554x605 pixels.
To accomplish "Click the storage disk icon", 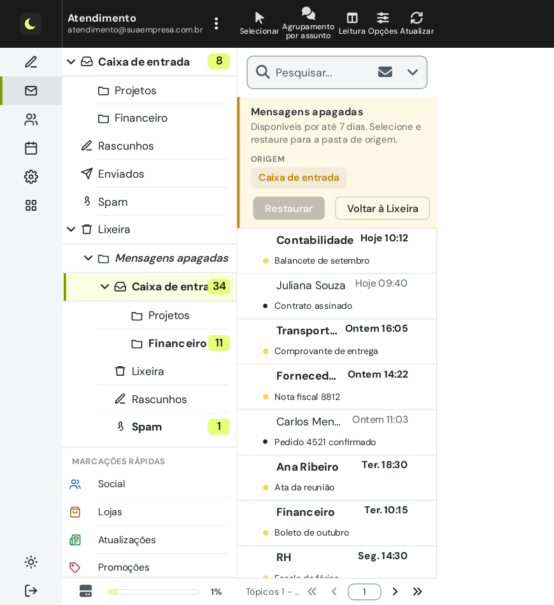I will (85, 591).
